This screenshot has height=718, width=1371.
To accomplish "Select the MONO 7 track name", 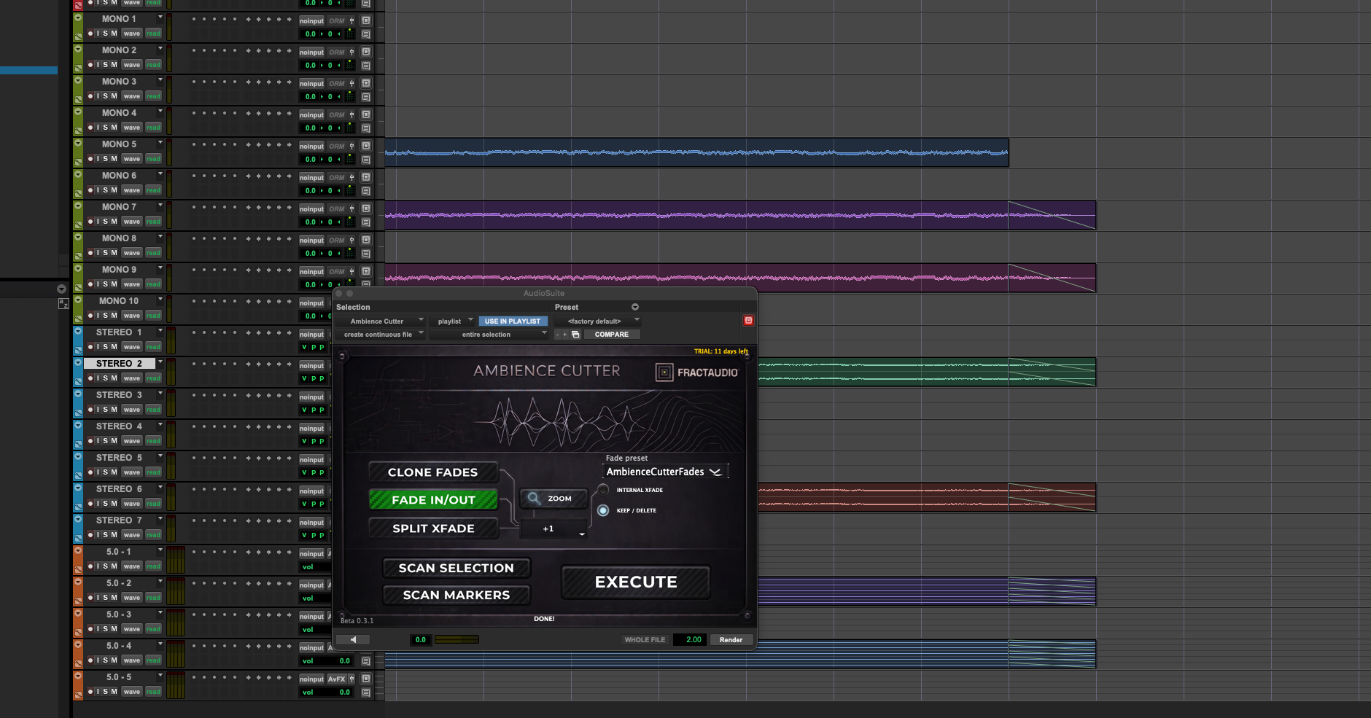I will click(119, 207).
